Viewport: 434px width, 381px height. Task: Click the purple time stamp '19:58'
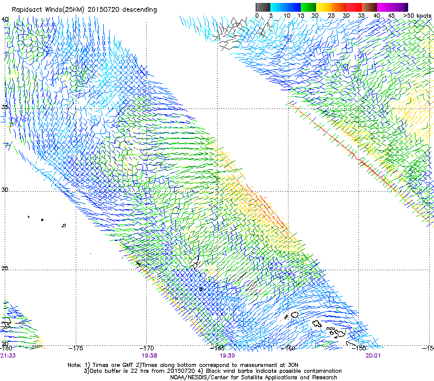point(149,356)
